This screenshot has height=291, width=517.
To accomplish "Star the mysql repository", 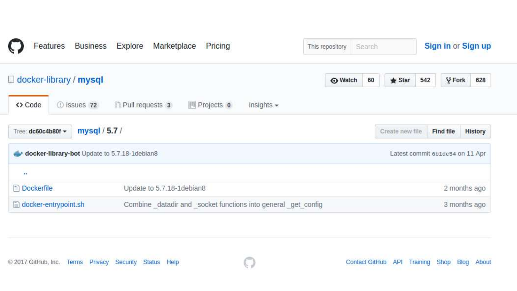I will pos(400,80).
